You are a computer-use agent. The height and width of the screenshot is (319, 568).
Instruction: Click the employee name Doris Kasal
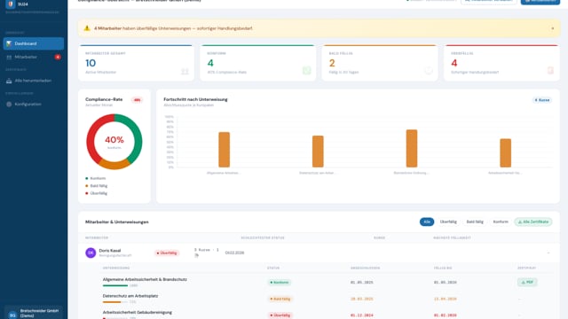[110, 251]
